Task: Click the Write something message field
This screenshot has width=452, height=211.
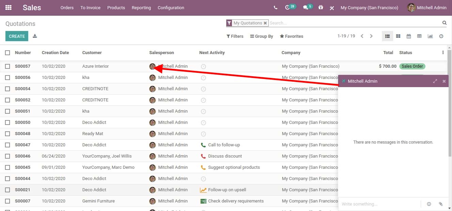Action: tap(379, 204)
